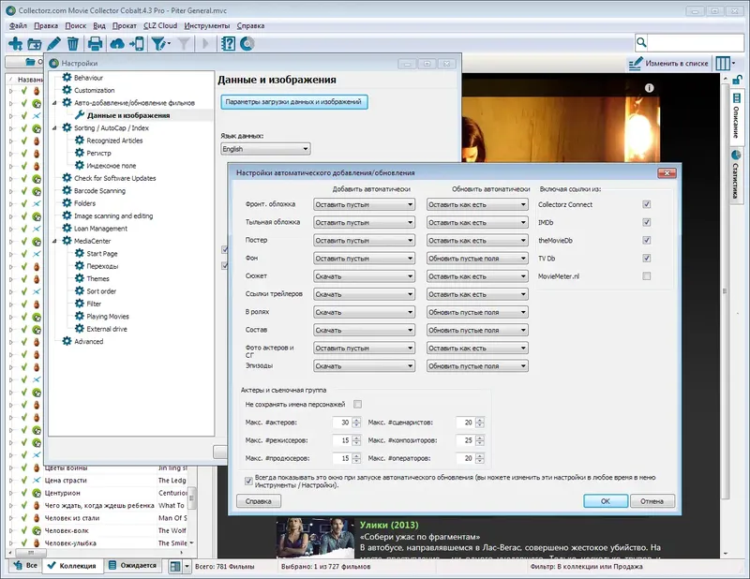Click the help question mark toolbar icon

[x=228, y=44]
